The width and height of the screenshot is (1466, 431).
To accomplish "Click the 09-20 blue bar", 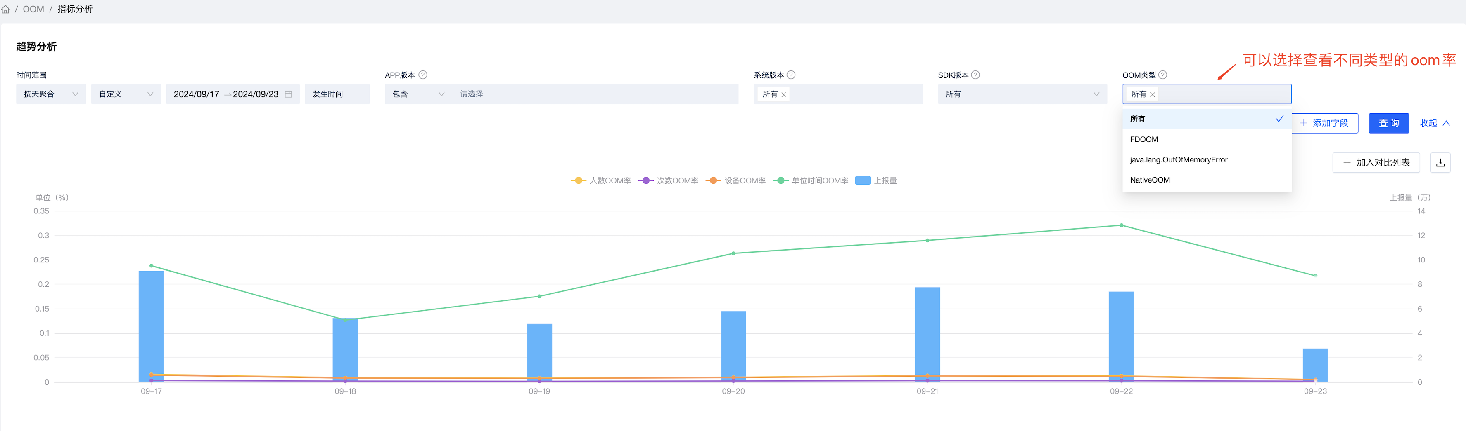I will [733, 347].
